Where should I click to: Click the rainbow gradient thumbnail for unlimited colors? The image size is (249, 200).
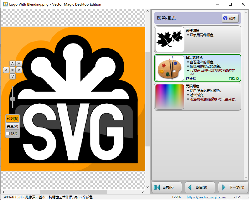pos(170,97)
